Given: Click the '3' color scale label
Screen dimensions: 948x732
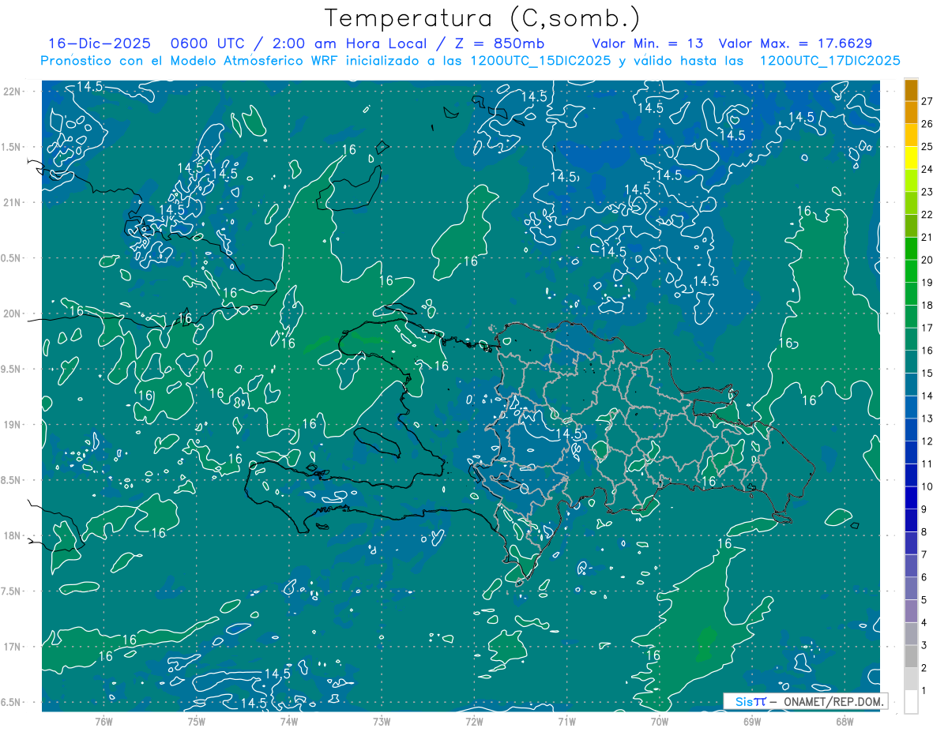Looking at the screenshot, I should (x=924, y=645).
